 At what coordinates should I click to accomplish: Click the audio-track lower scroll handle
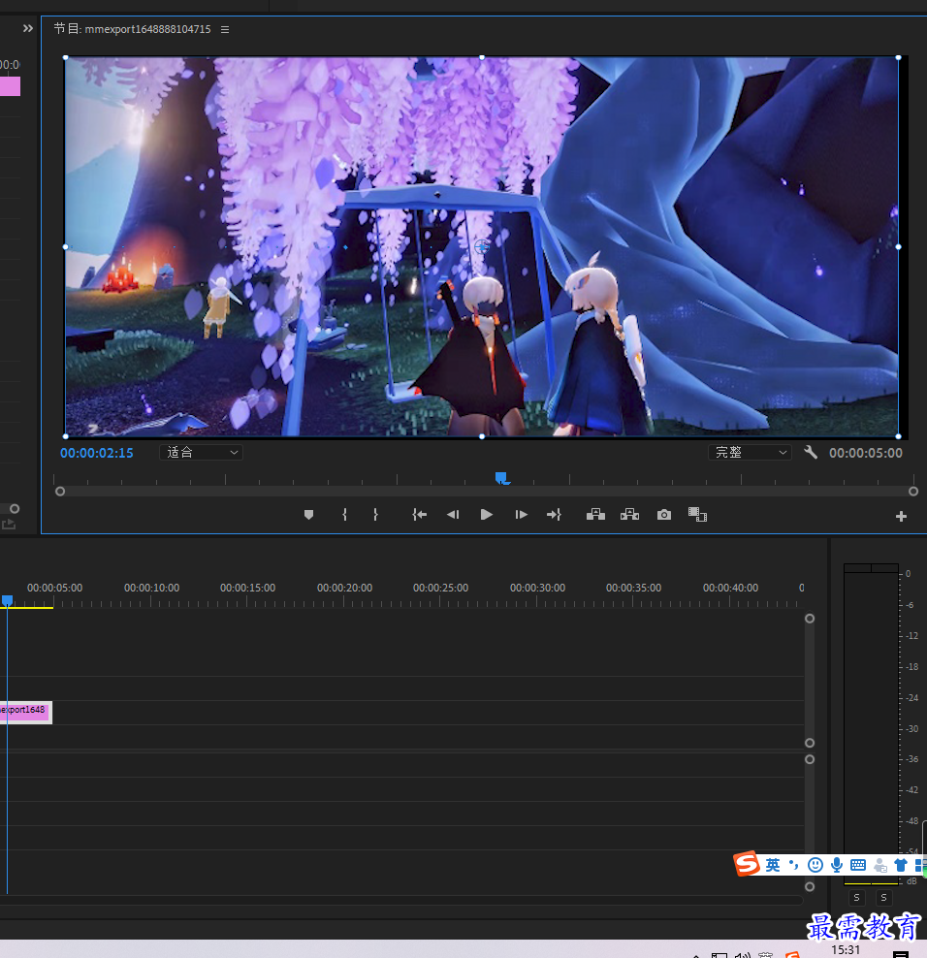tap(810, 886)
